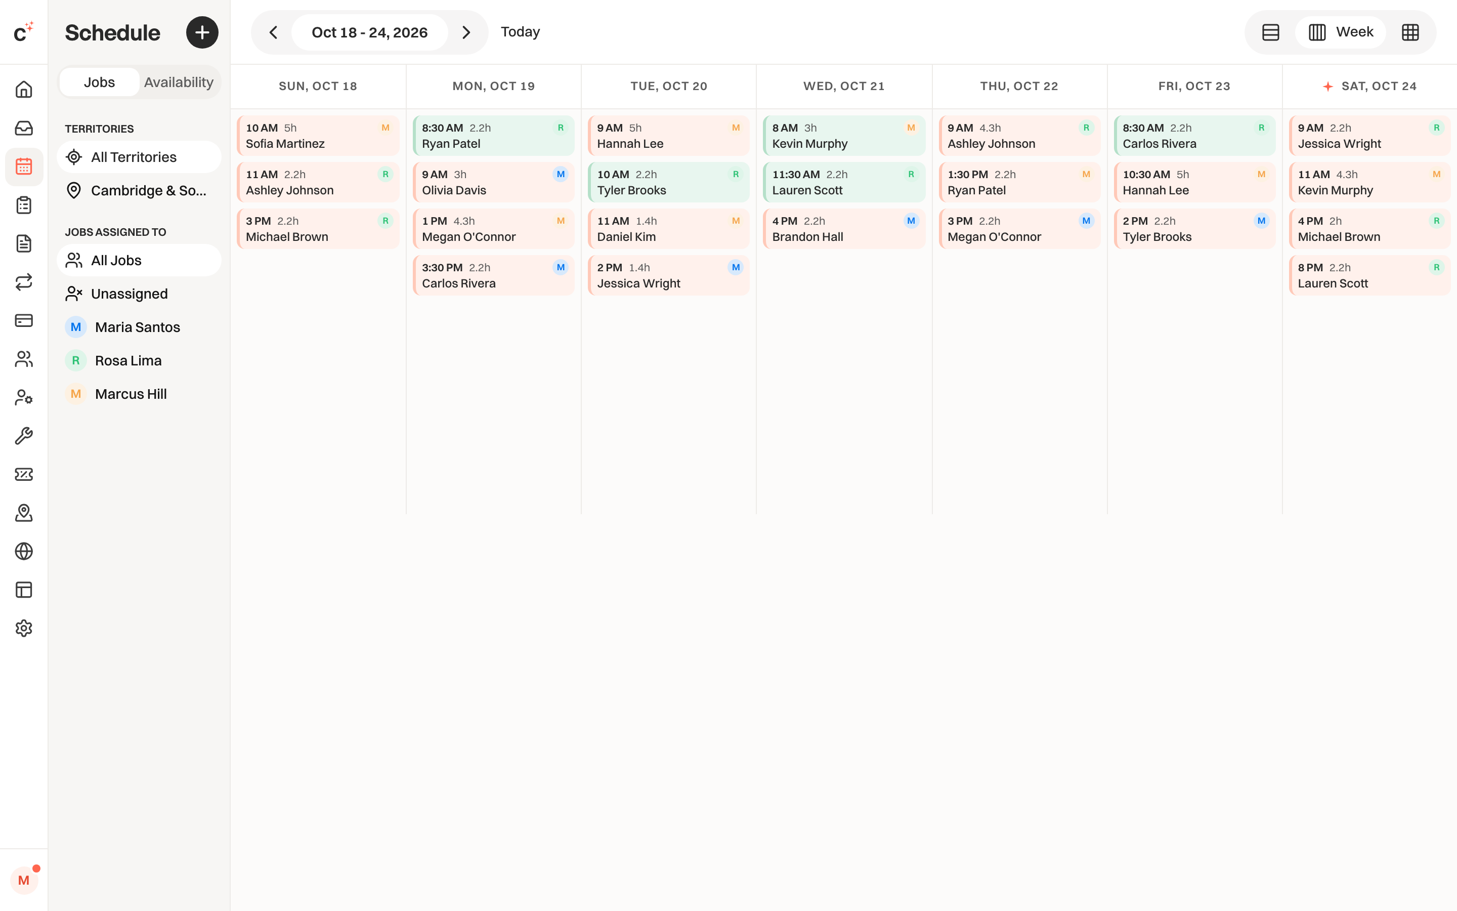Open the user settings gear-person icon
1457x911 pixels.
pyautogui.click(x=23, y=398)
